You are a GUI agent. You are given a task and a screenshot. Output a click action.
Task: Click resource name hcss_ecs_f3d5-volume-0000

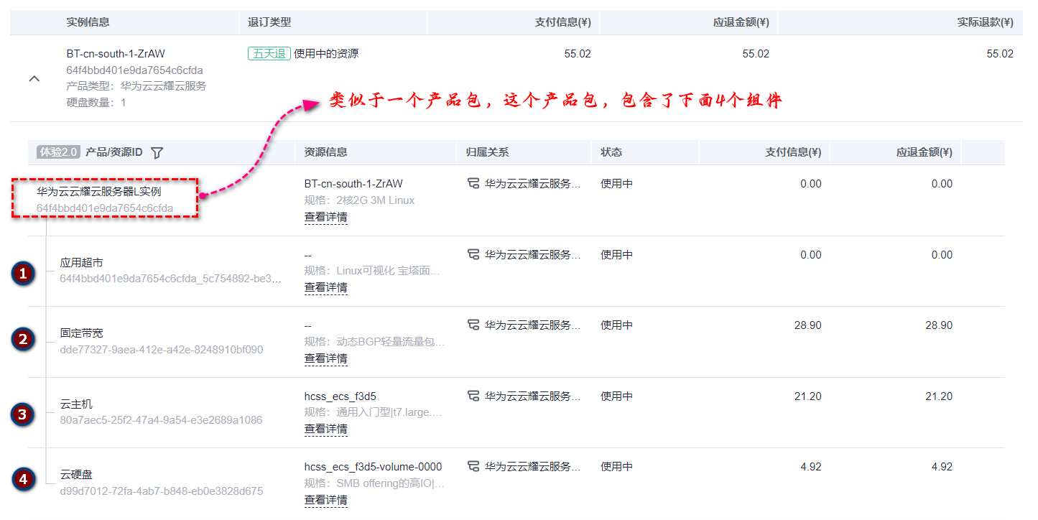coord(374,467)
